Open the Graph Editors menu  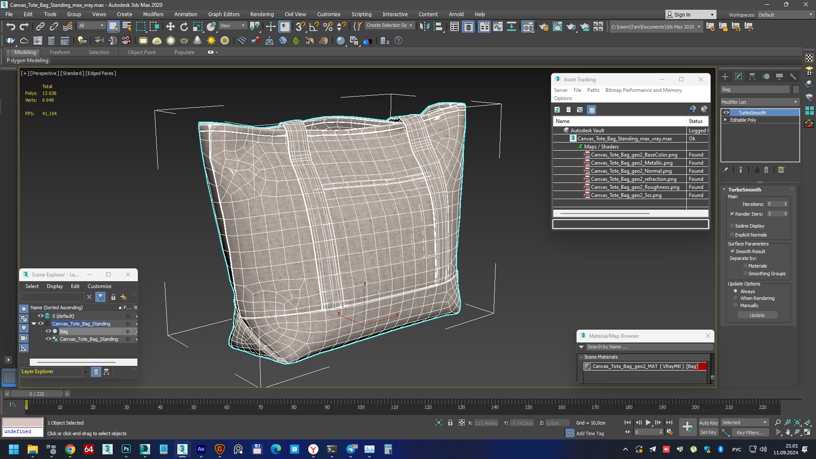click(x=224, y=14)
